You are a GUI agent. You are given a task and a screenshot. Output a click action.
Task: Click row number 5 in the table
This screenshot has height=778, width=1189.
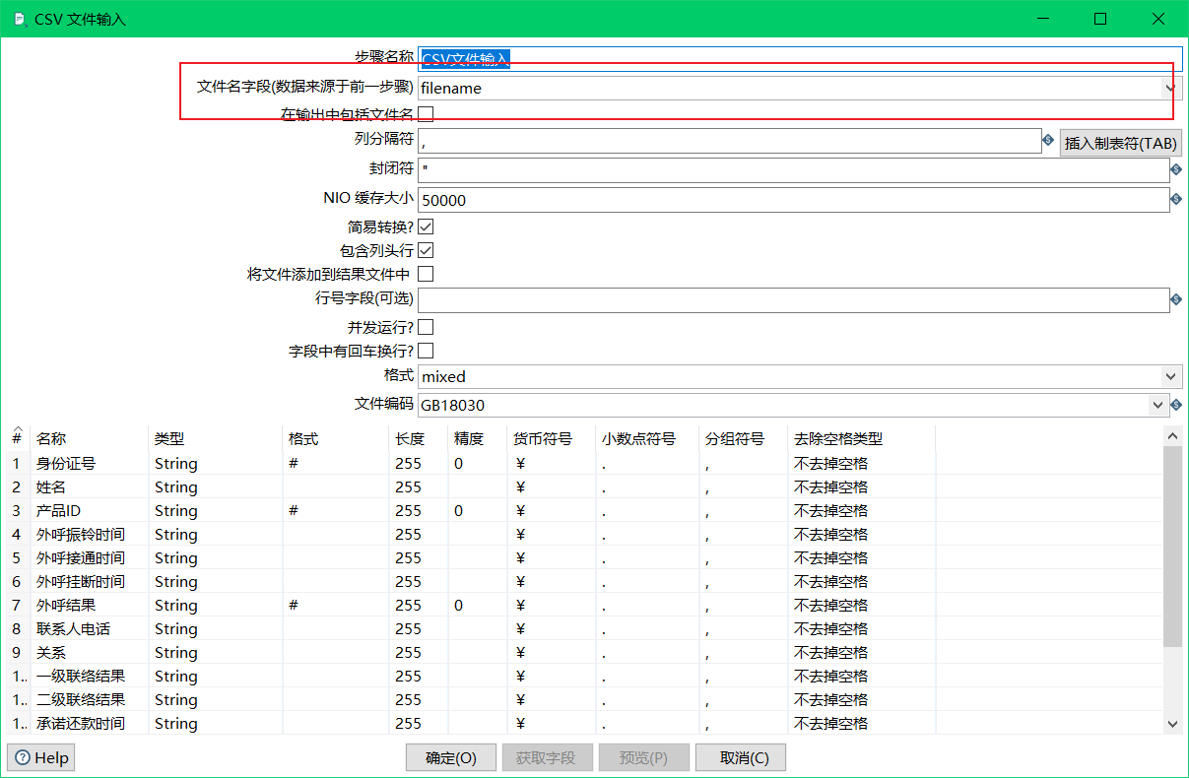pos(17,557)
